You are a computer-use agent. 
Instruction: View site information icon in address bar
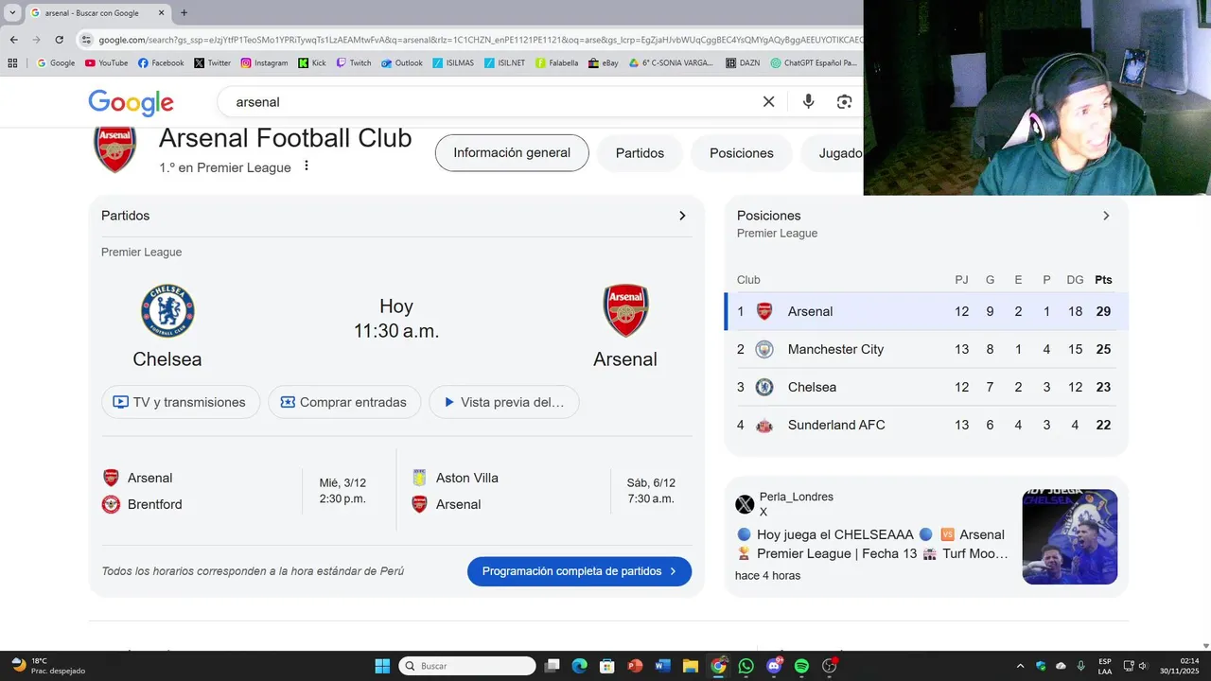click(x=86, y=40)
